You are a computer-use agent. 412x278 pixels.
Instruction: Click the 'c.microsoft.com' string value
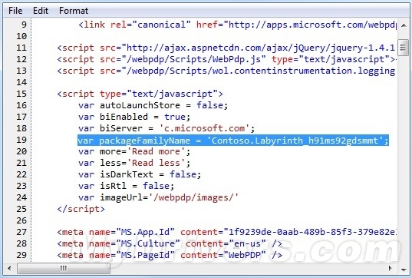tap(204, 128)
